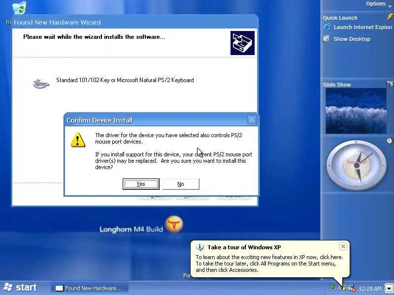Open the Messenger tray icon with red X
This screenshot has height=295, width=394.
352,288
